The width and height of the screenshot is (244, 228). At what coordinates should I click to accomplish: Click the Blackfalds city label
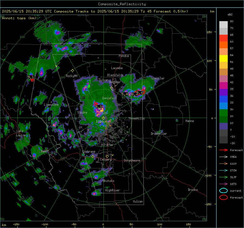(115, 75)
